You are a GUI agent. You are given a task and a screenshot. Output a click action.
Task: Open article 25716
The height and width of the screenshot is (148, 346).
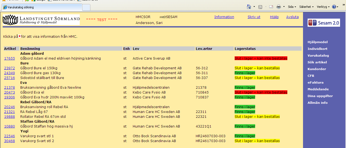pos(9,78)
